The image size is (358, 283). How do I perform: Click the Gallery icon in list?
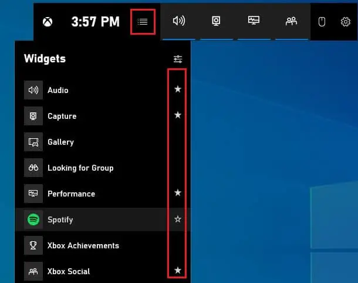[33, 142]
